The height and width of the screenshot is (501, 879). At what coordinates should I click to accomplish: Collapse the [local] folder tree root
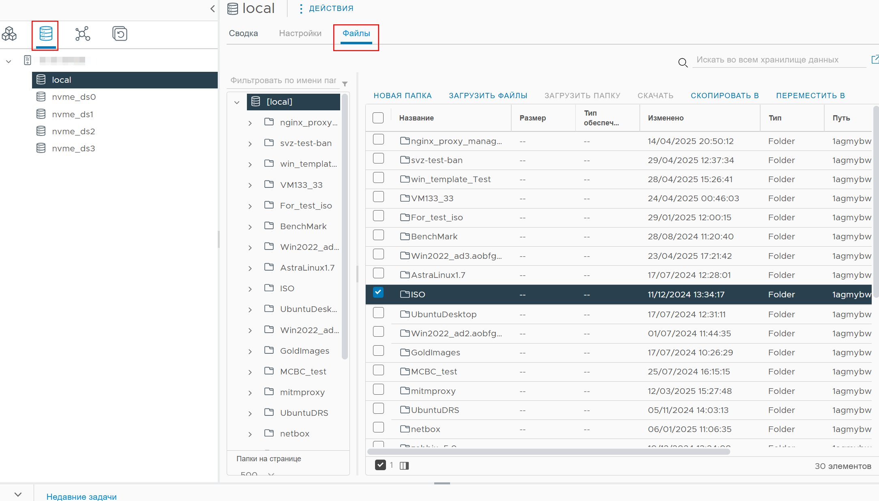coord(237,102)
